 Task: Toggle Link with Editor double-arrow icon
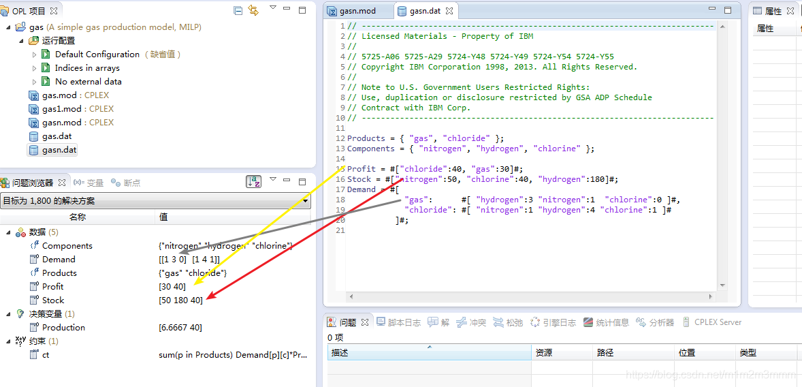click(253, 10)
